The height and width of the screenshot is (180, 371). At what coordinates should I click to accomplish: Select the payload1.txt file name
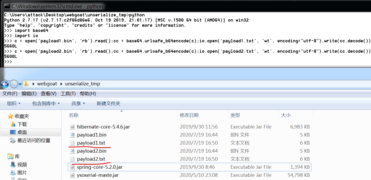(x=91, y=143)
